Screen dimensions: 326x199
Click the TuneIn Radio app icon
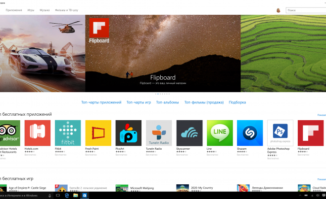[x=159, y=133]
